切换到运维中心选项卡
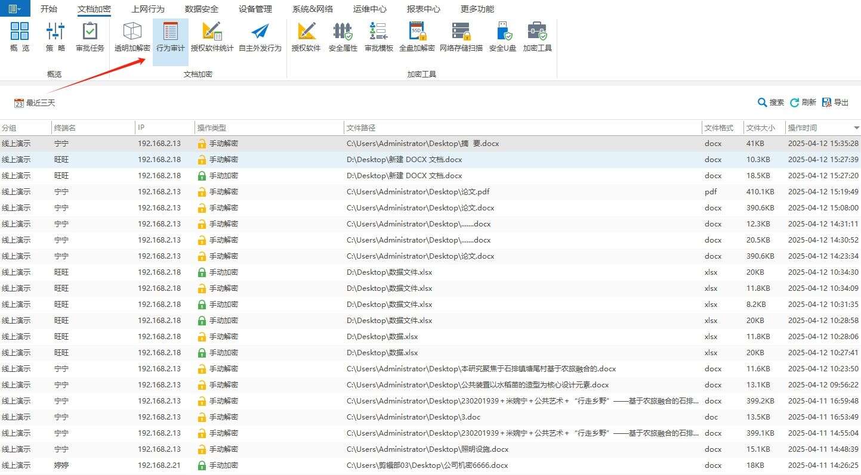Viewport: 861px width, 475px height. point(370,8)
